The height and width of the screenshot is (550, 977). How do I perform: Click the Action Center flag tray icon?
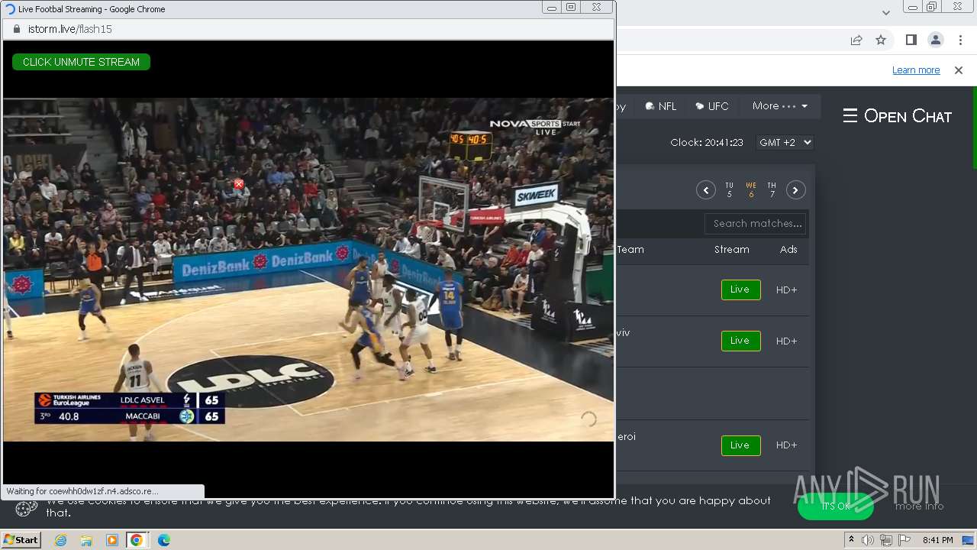tap(904, 540)
